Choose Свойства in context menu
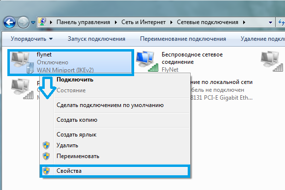285x190 pixels. click(115, 171)
